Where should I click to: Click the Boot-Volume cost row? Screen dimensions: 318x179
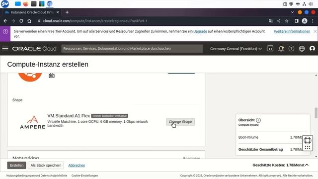pyautogui.click(x=273, y=137)
